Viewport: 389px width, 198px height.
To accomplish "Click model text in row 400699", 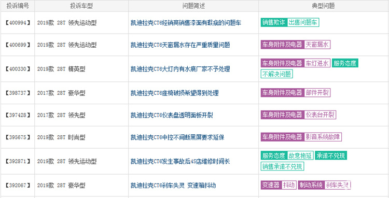I will [67, 45].
